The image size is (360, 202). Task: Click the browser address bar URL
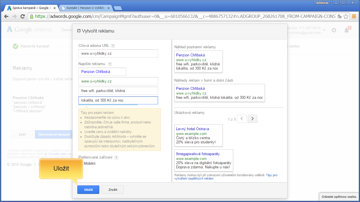click(186, 16)
